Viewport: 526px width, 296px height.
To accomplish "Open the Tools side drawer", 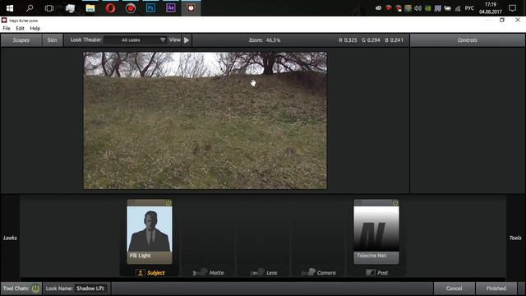I will click(x=515, y=238).
